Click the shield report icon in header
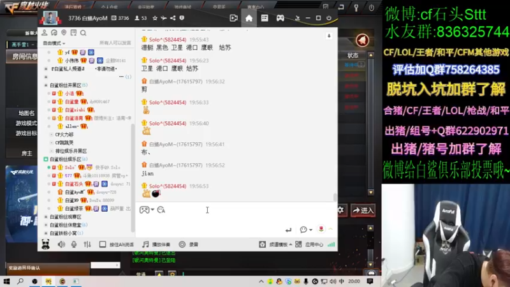This screenshot has width=510, height=287. coord(182,18)
